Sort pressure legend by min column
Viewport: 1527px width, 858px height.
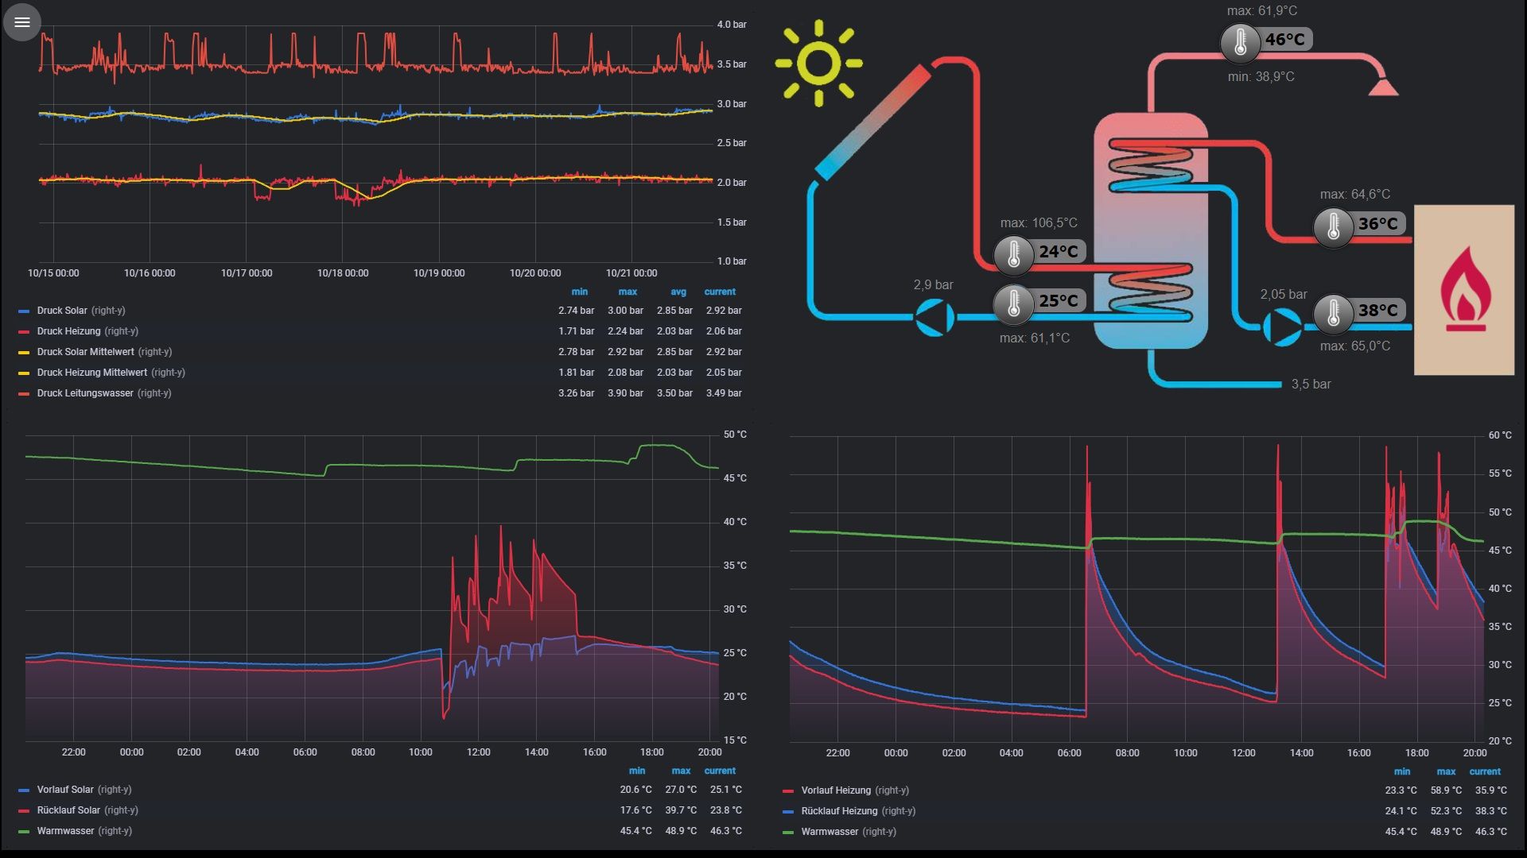580,292
